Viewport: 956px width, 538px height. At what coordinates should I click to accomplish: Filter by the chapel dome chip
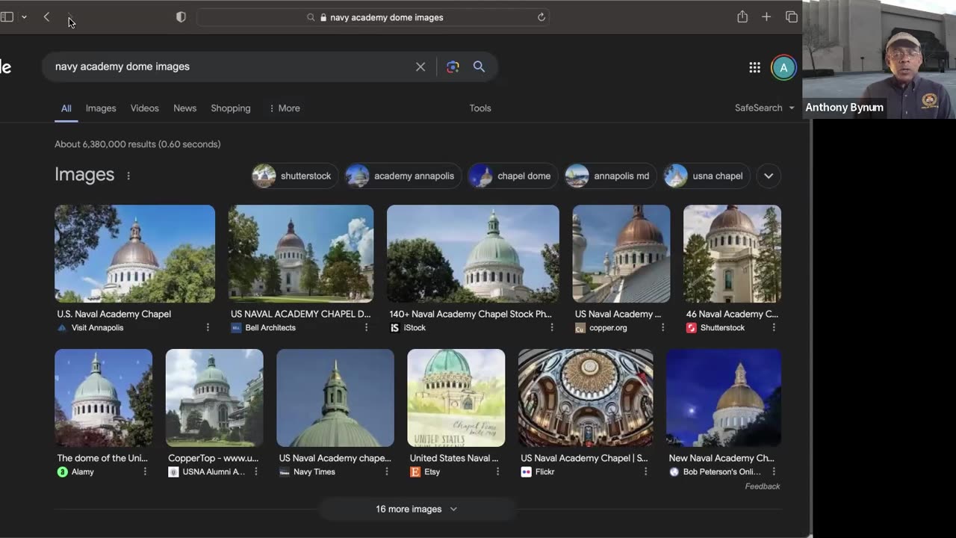[512, 176]
